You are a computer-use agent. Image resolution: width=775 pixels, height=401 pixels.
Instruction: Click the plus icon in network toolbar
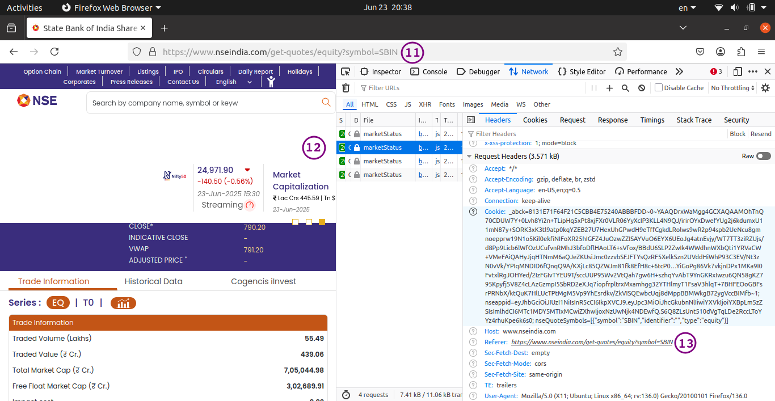609,88
